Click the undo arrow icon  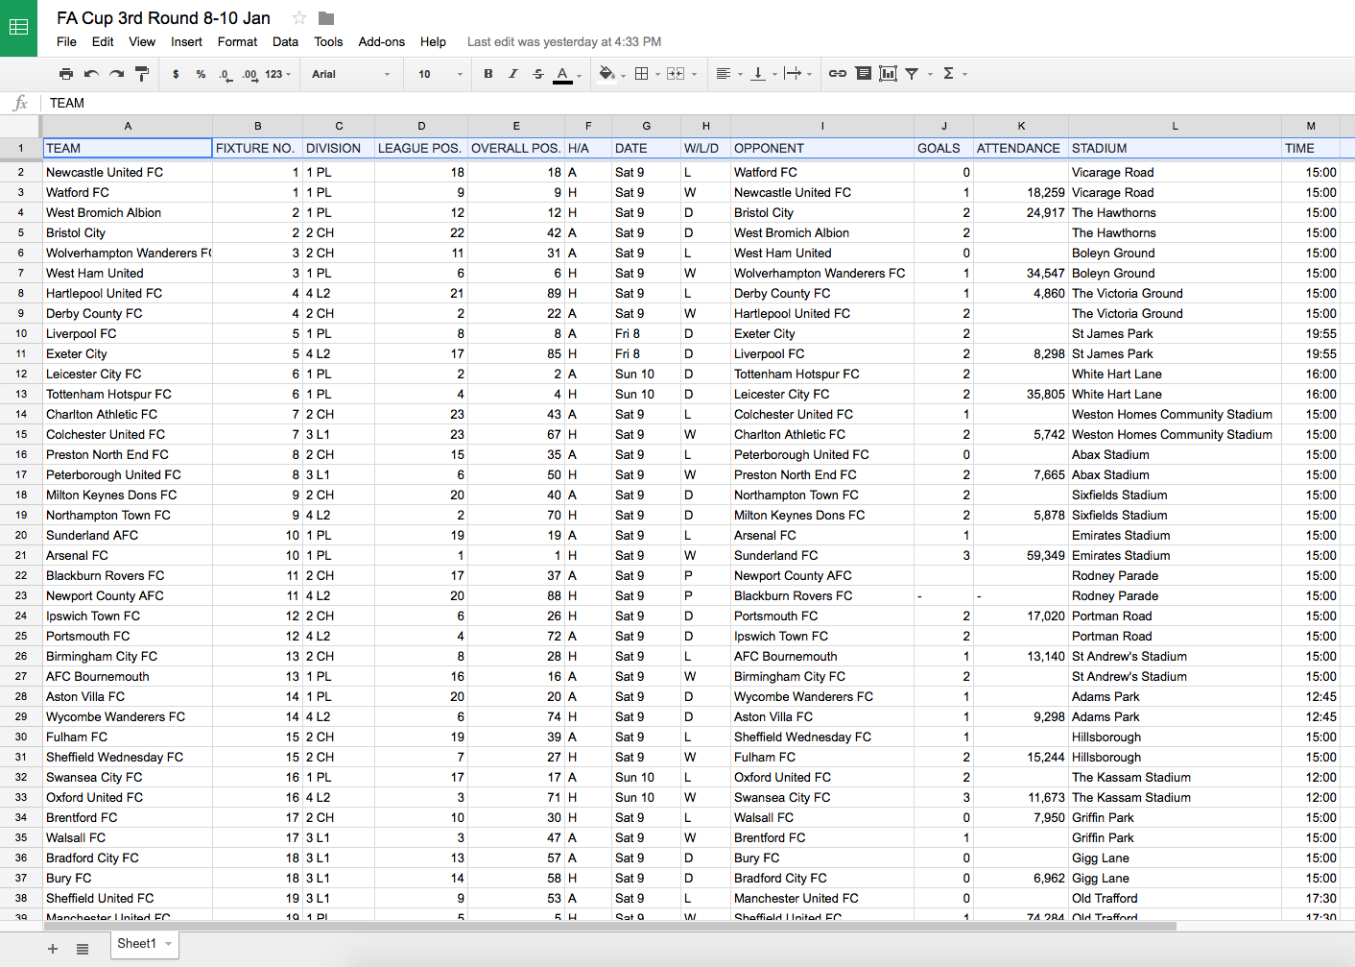[x=91, y=74]
